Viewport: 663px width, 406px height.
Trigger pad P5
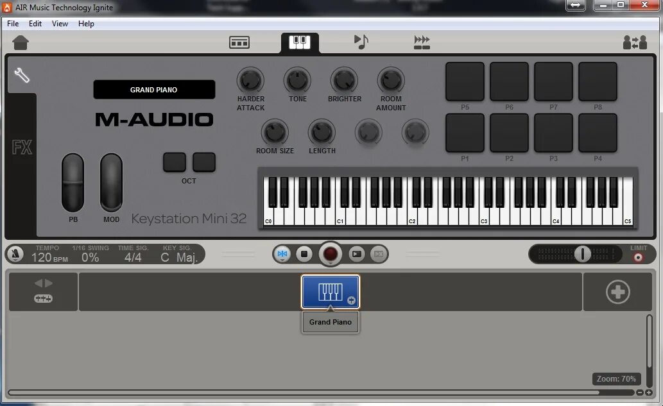465,81
